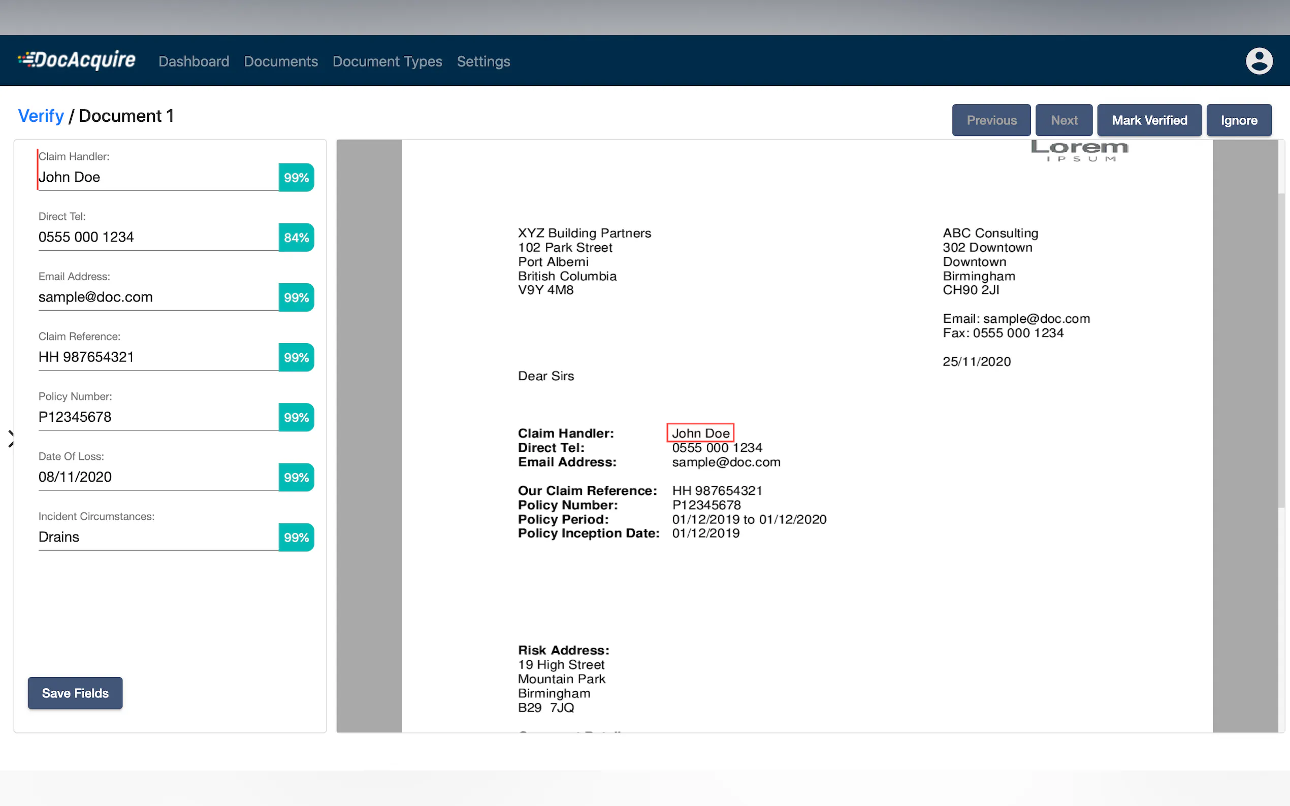The width and height of the screenshot is (1290, 806).
Task: Open the Settings navigation item
Action: [483, 61]
